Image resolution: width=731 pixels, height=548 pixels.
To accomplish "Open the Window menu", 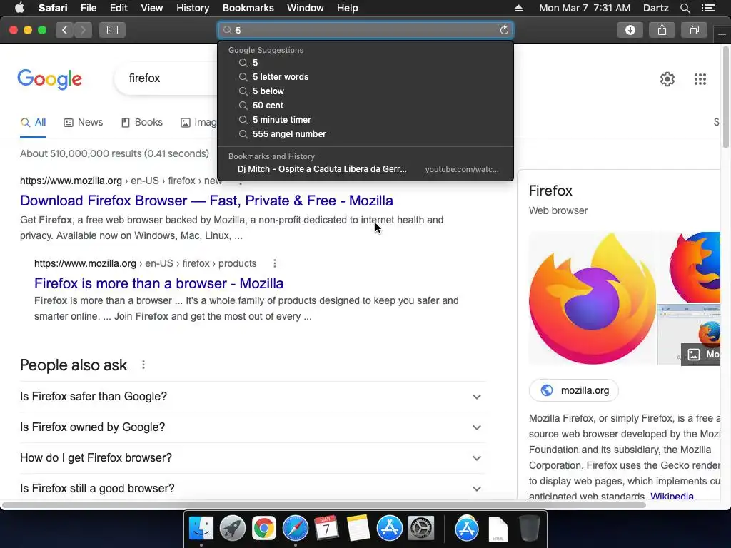I will pyautogui.click(x=306, y=8).
